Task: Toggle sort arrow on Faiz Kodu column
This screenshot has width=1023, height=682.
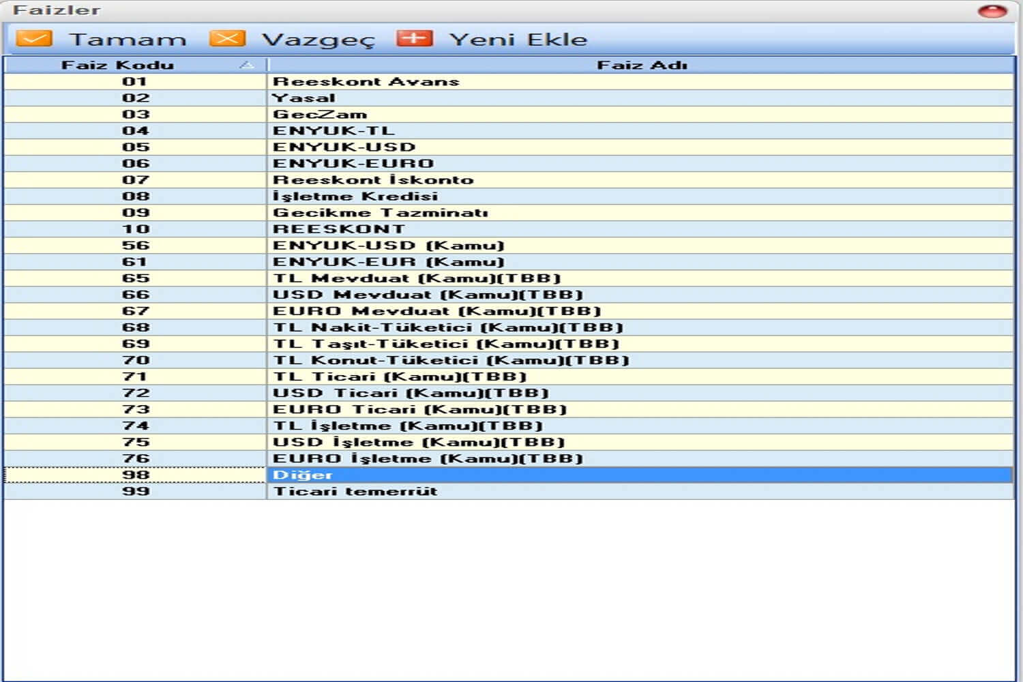Action: point(247,65)
